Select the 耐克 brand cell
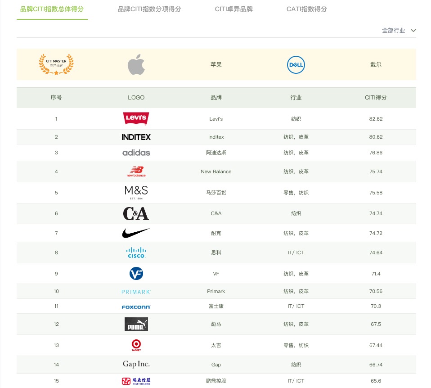Image resolution: width=431 pixels, height=388 pixels. click(x=216, y=233)
